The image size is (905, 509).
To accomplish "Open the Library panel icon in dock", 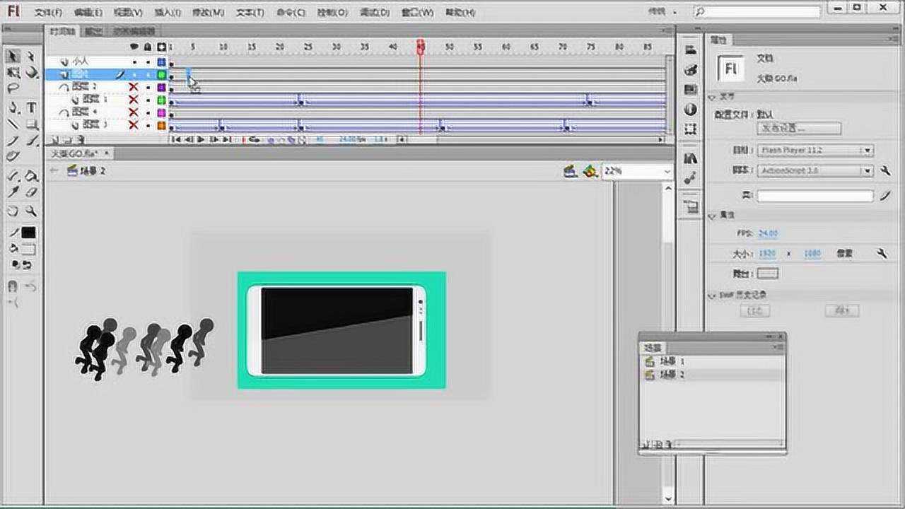I will [x=691, y=158].
